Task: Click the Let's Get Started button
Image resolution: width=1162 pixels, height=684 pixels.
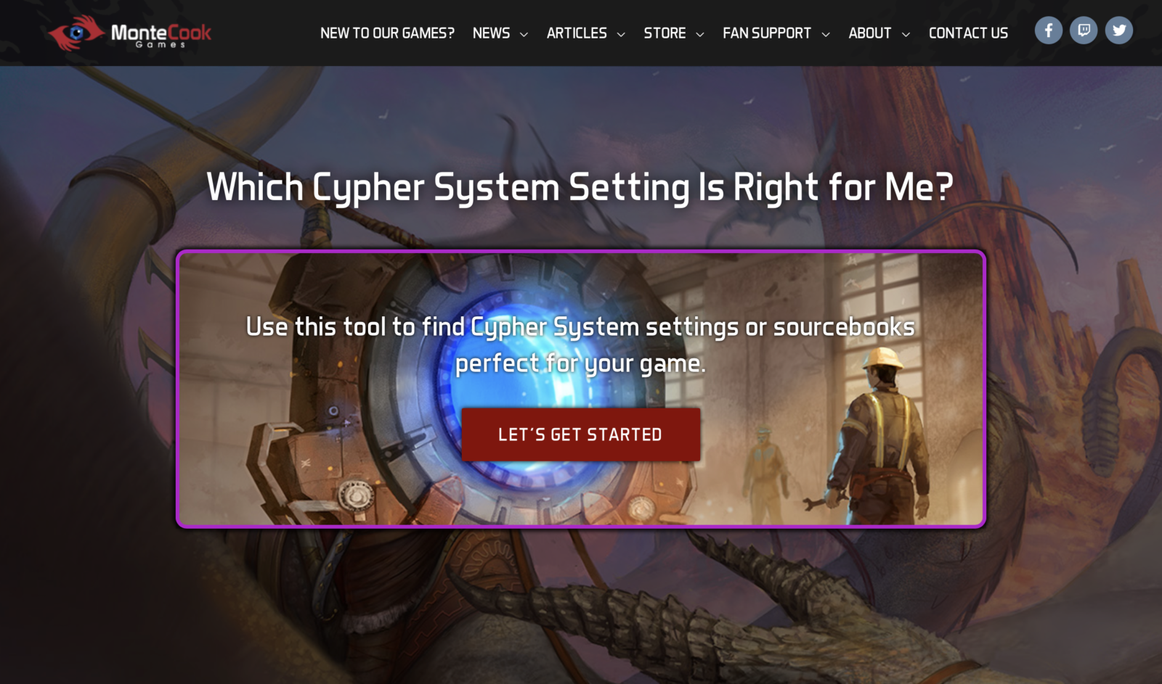Action: click(581, 434)
